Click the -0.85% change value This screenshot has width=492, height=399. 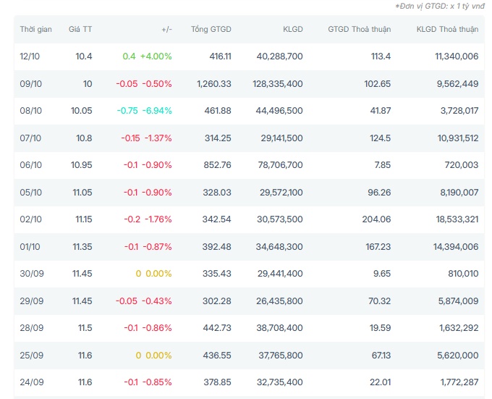point(157,382)
